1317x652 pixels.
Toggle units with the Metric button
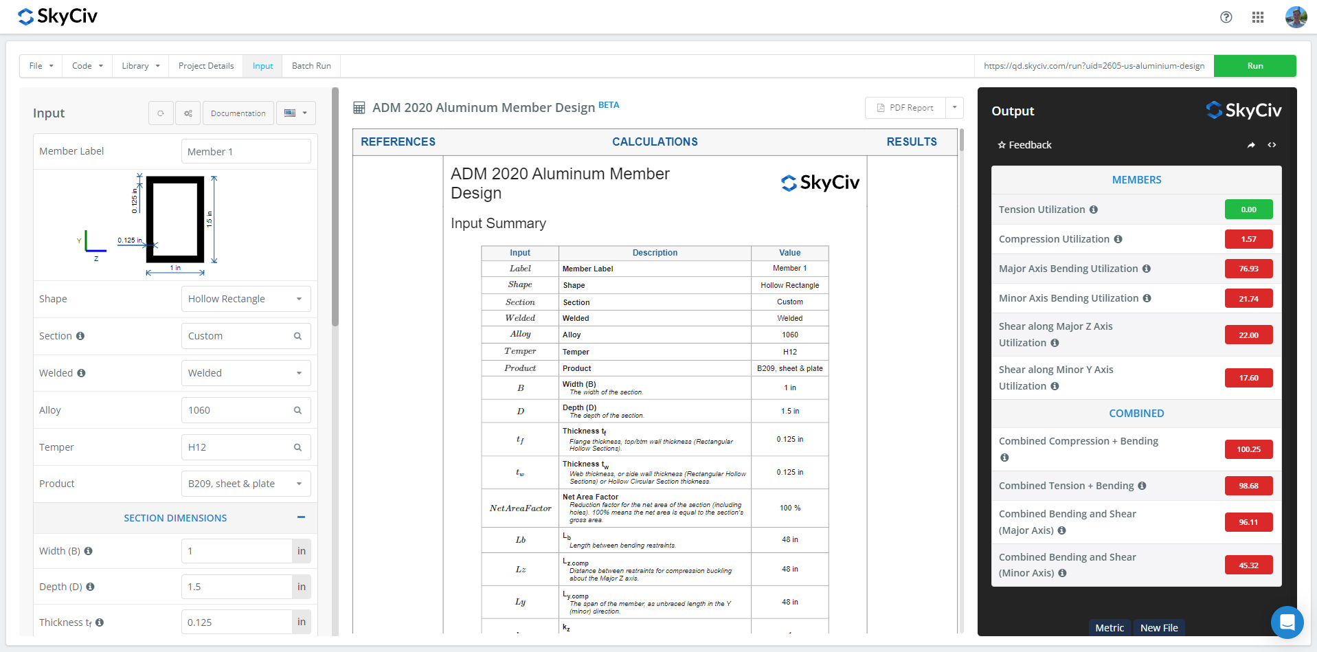pyautogui.click(x=1109, y=628)
